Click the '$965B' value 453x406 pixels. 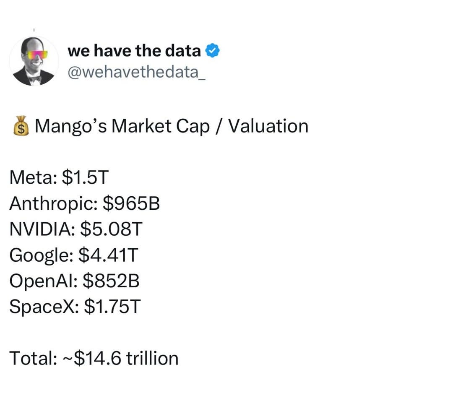pos(131,203)
